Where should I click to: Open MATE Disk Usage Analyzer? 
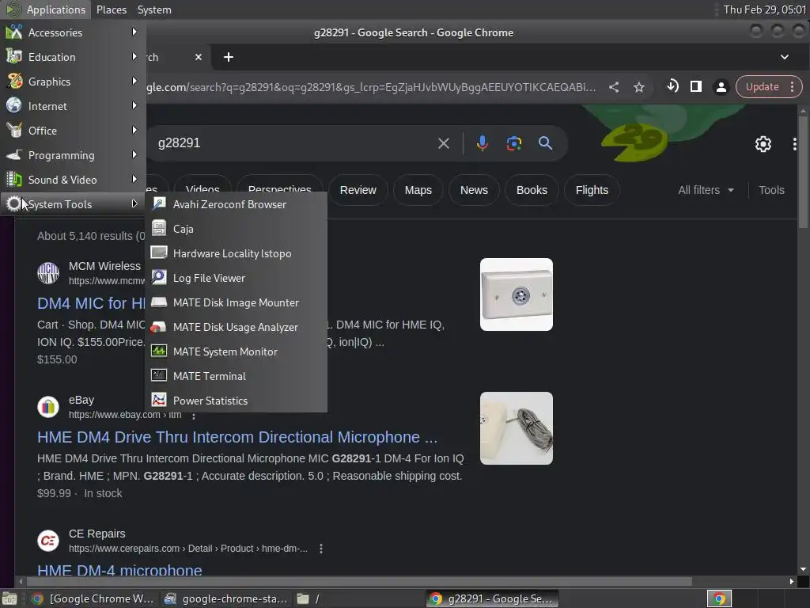236,327
